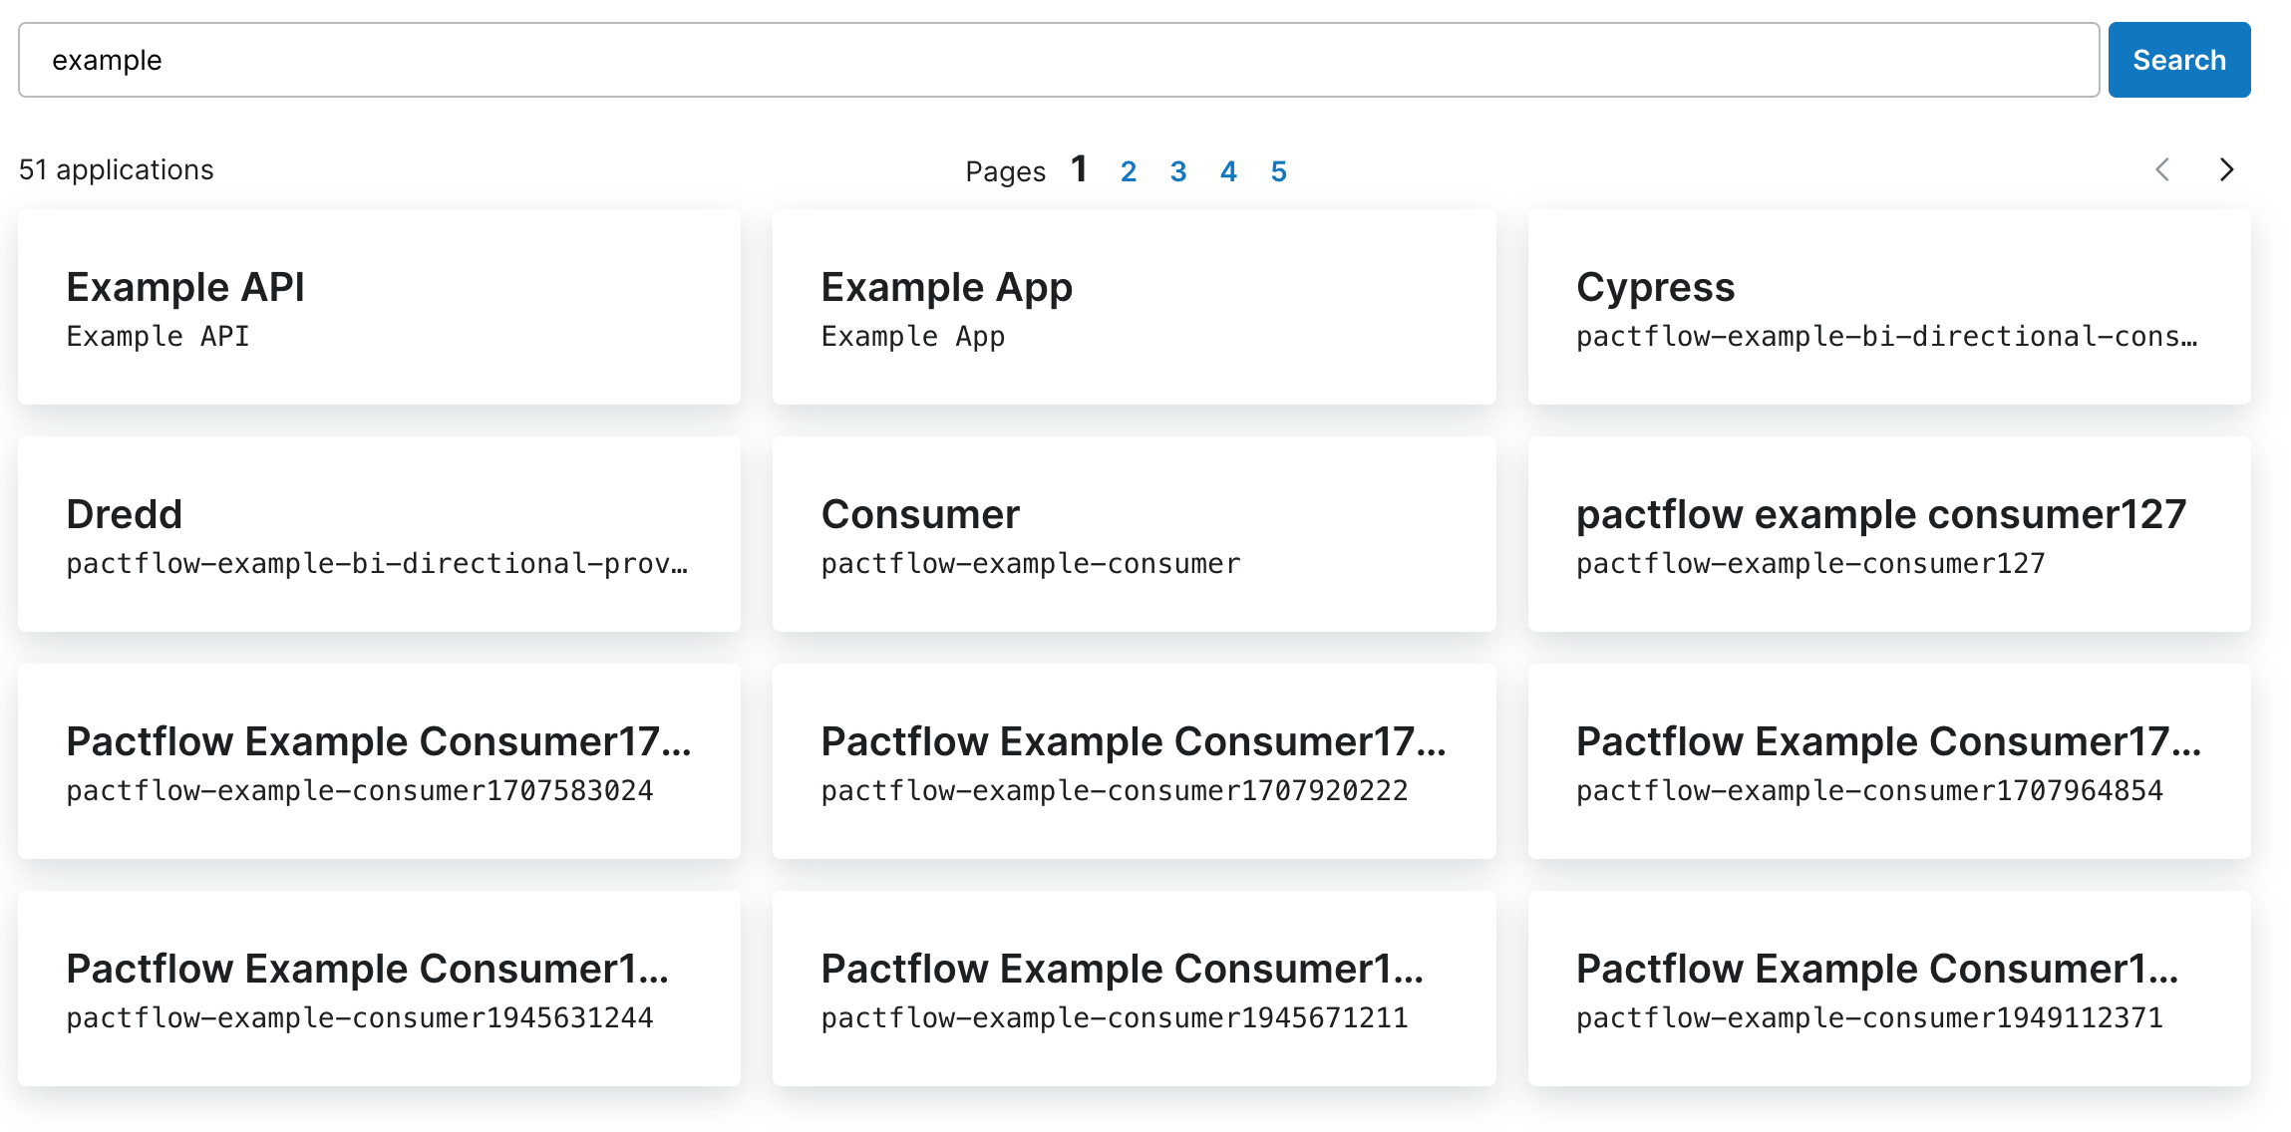The width and height of the screenshot is (2291, 1132).
Task: Click the 'Pages' label text
Action: click(x=1005, y=171)
